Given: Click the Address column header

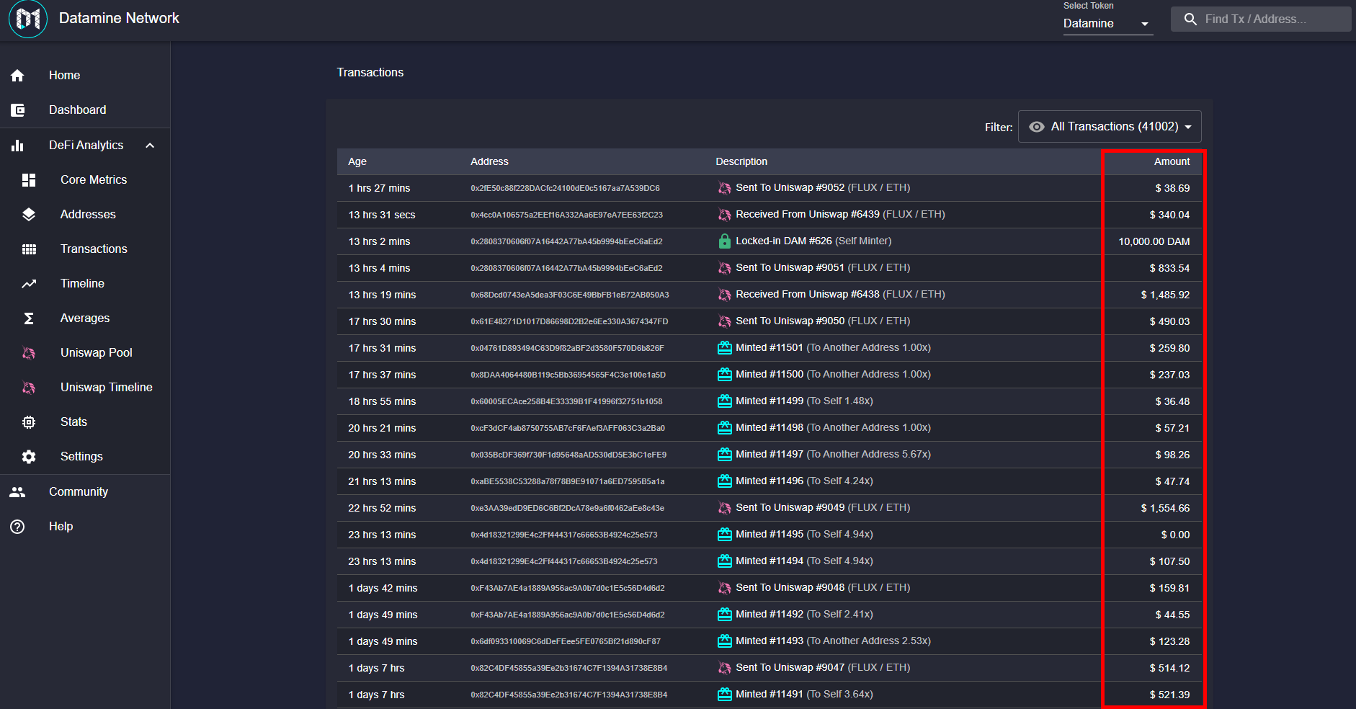Looking at the screenshot, I should [489, 161].
